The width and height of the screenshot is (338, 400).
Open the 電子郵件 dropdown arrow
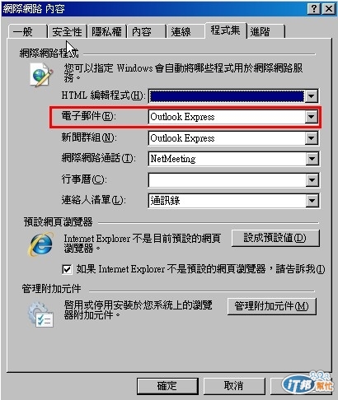pos(311,117)
